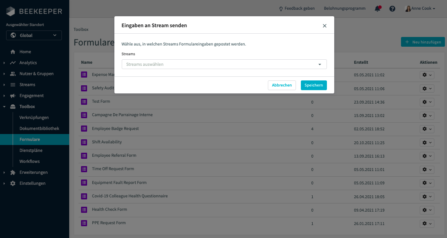This screenshot has width=447, height=238.
Task: Click the Home house icon in sidebar
Action: (13, 52)
